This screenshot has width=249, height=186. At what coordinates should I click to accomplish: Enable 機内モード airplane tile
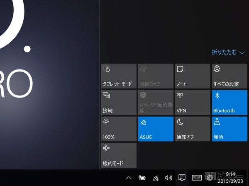(x=119, y=155)
